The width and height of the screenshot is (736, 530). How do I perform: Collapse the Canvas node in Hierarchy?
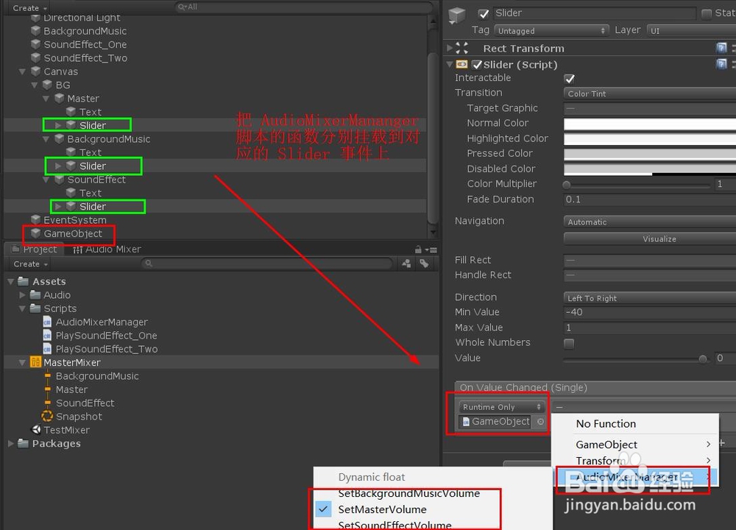click(22, 72)
